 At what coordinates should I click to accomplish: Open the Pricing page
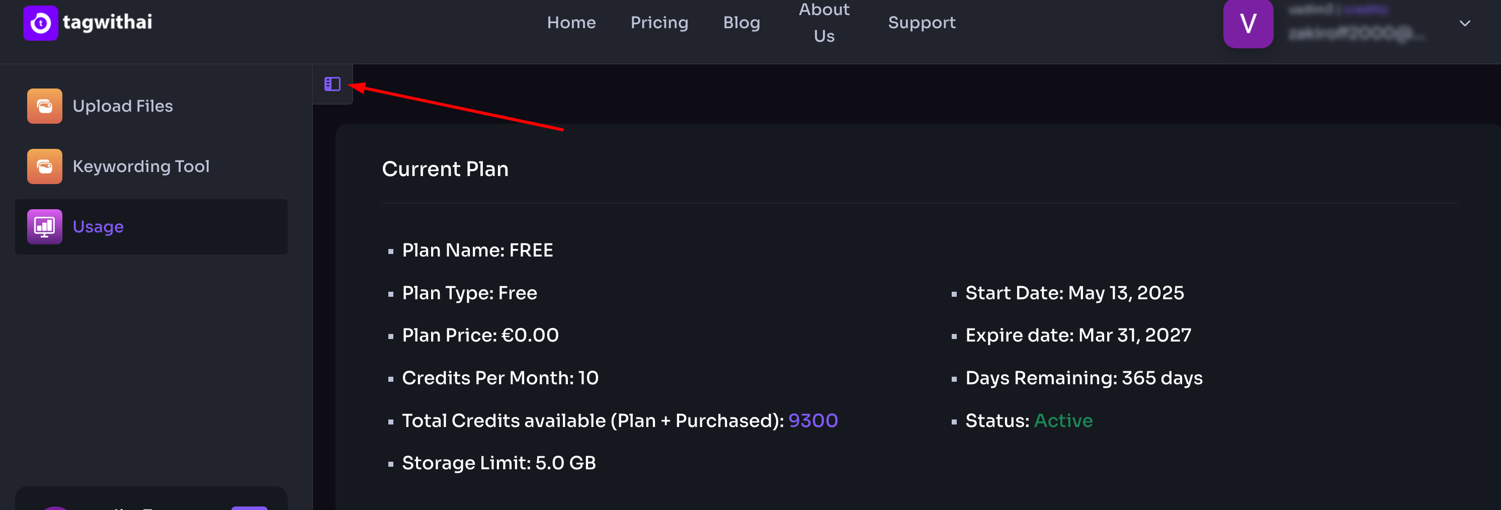click(659, 23)
